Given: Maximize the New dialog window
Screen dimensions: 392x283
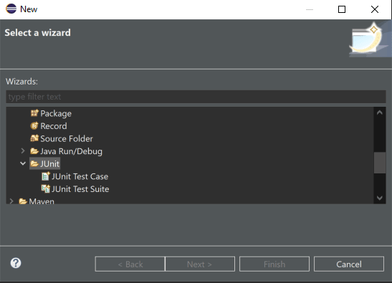Looking at the screenshot, I should 342,9.
